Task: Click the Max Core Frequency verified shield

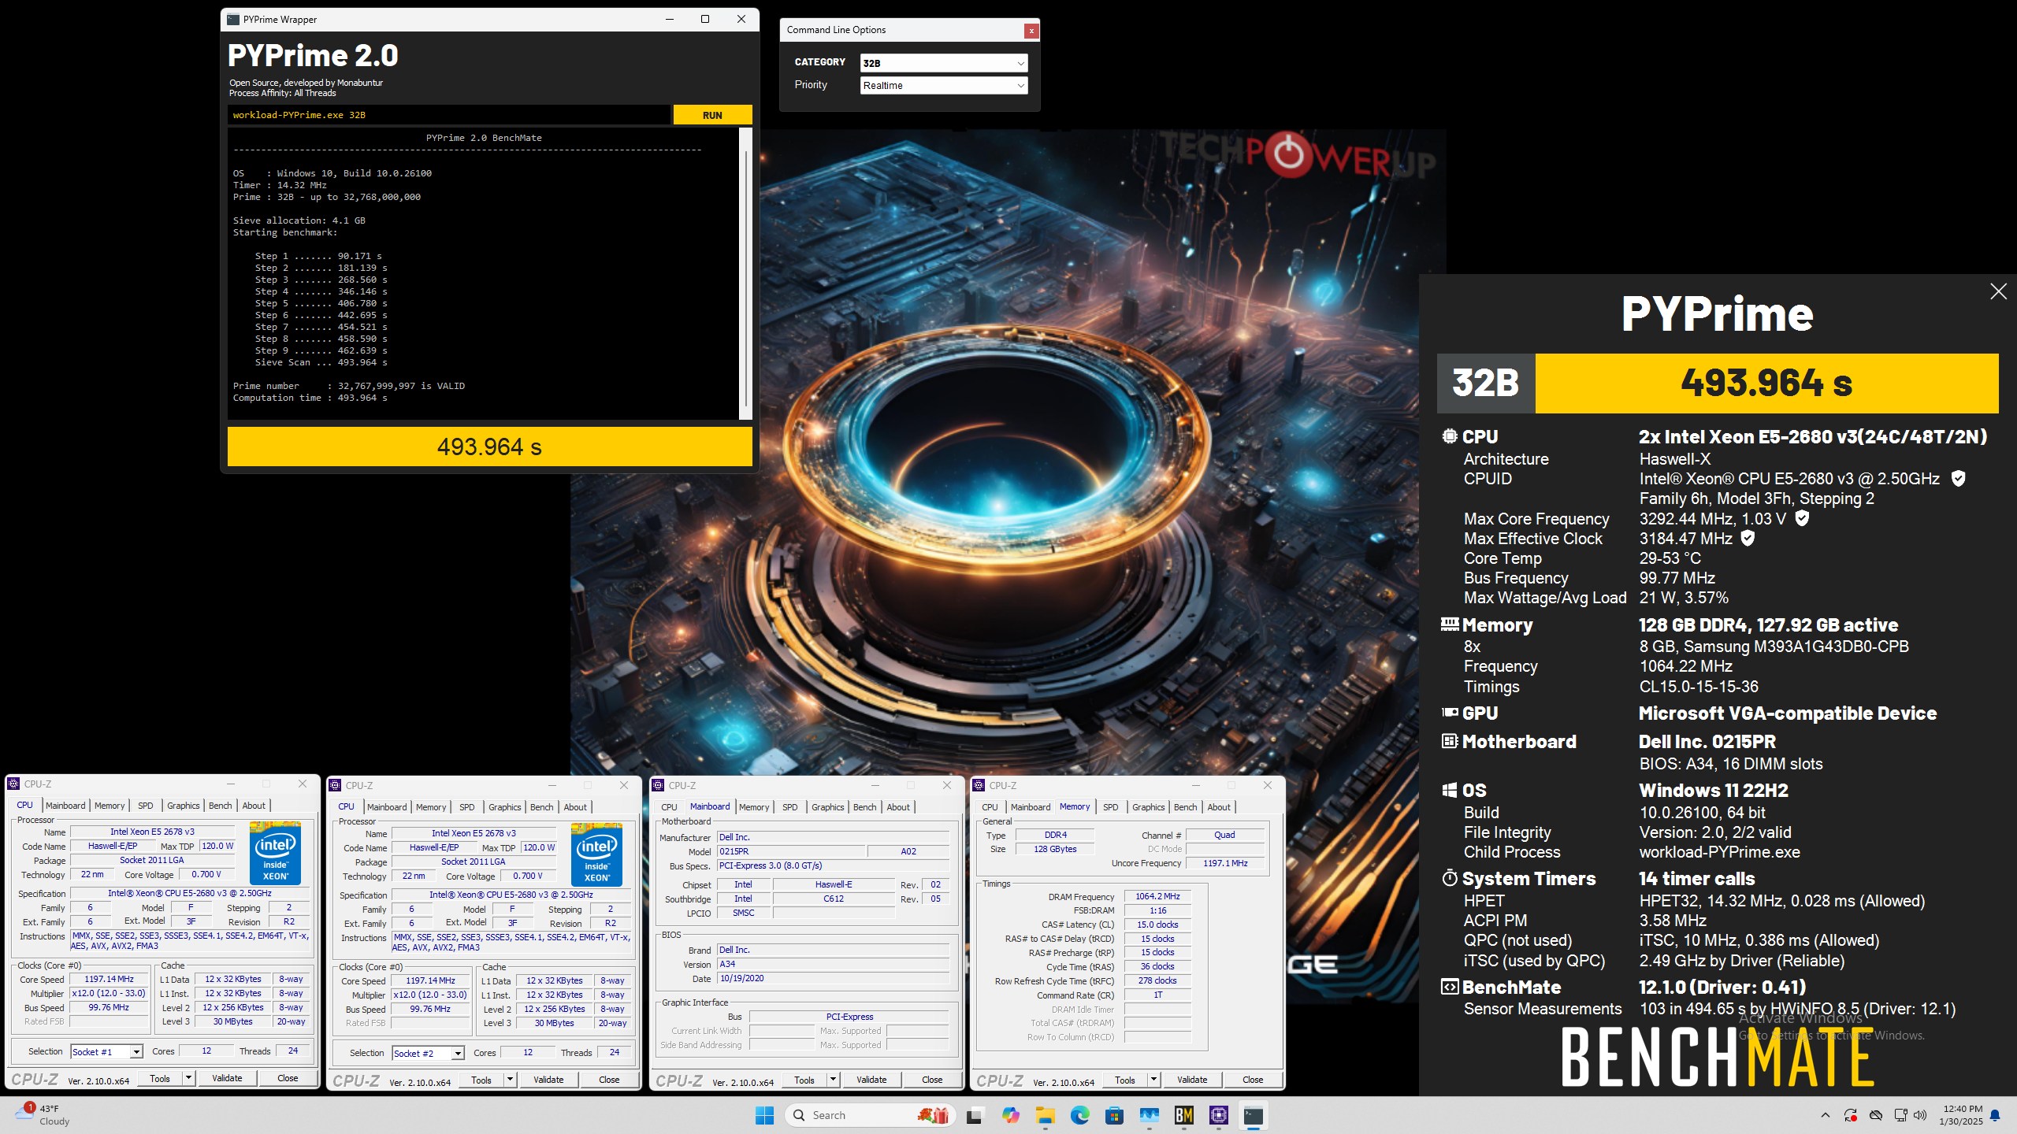Action: pyautogui.click(x=1802, y=518)
